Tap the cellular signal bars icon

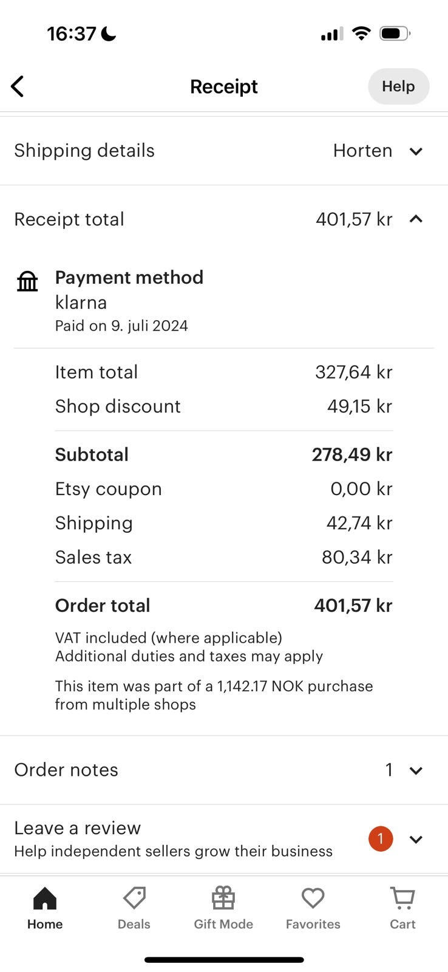331,34
